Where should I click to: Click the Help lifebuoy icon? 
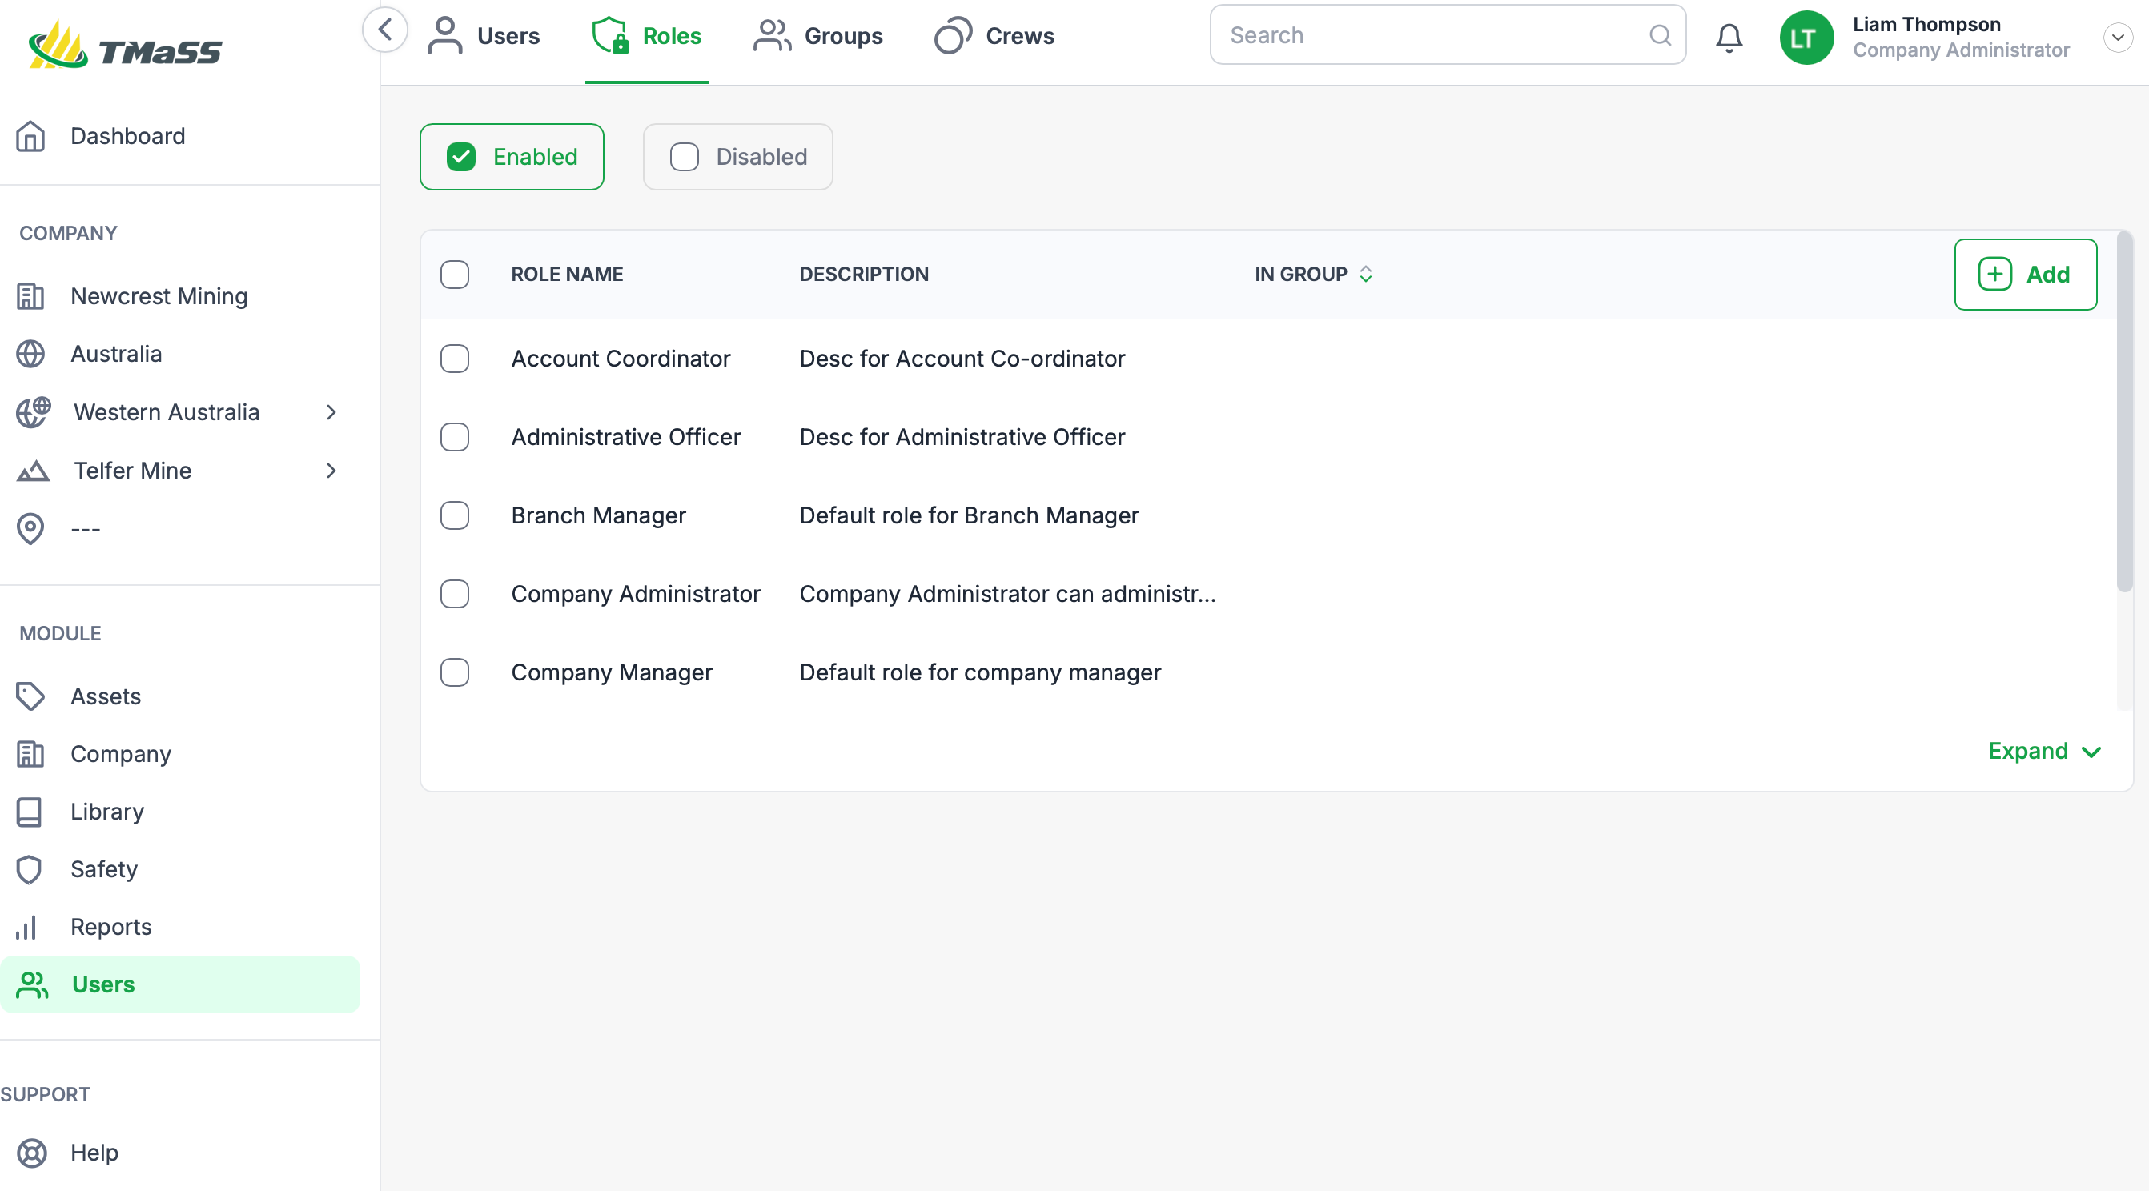click(32, 1153)
